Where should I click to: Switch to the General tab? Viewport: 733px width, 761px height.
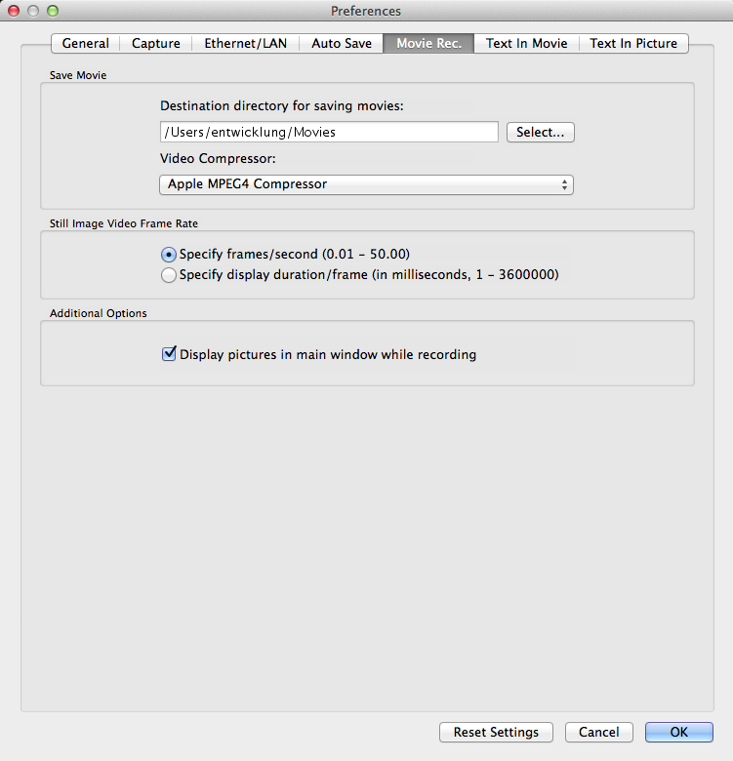[85, 44]
